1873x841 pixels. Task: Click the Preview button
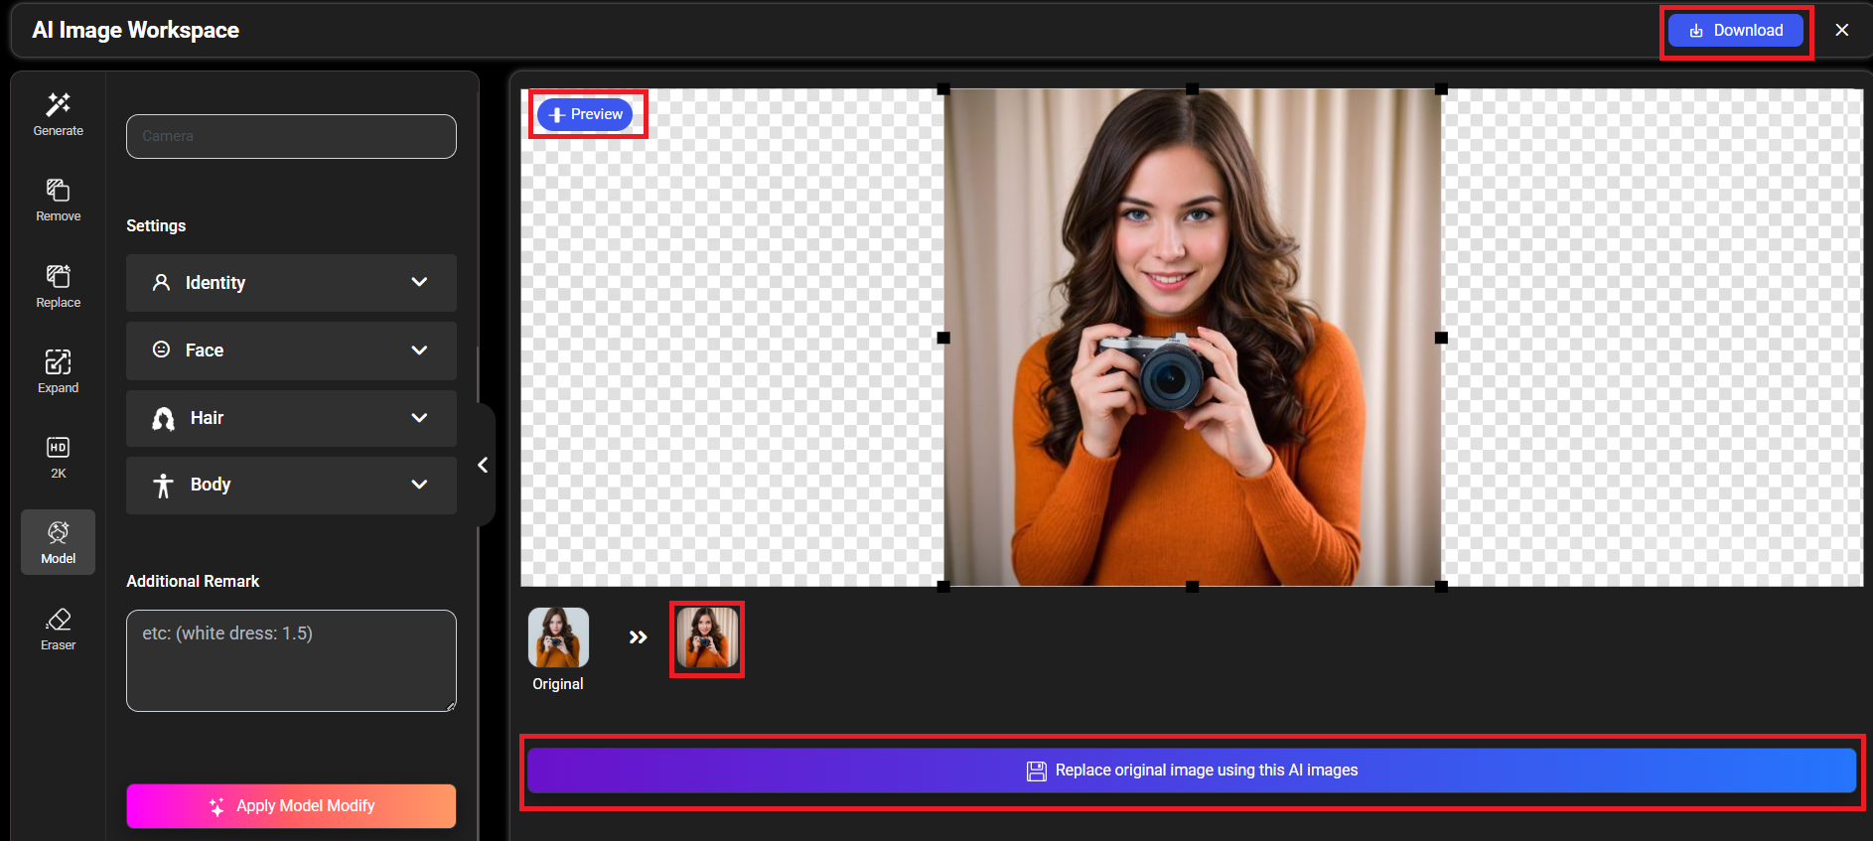pyautogui.click(x=585, y=114)
